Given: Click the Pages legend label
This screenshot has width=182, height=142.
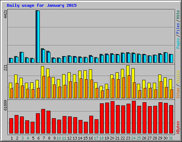Looking at the screenshot, I should point(178,43).
